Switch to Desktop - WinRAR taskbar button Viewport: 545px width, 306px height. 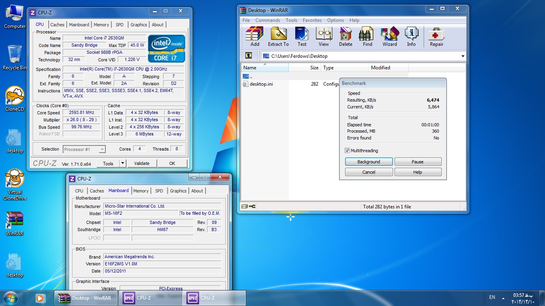[x=86, y=298]
